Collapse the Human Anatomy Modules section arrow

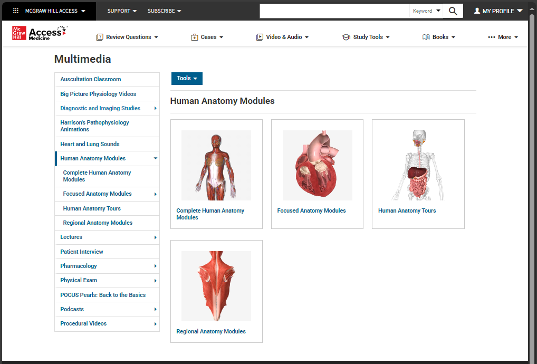coord(156,158)
